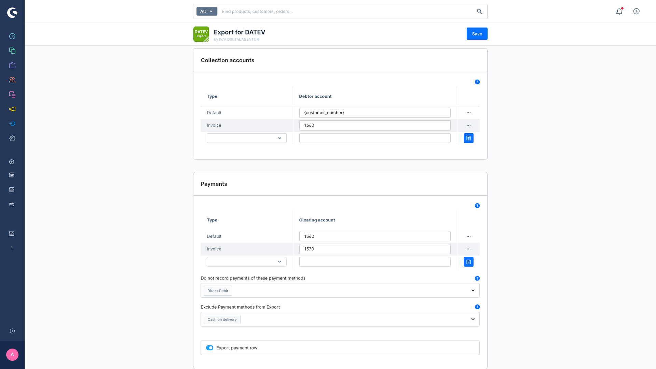Open the Marketing megaphone sidebar icon
This screenshot has height=369, width=656.
point(12,109)
